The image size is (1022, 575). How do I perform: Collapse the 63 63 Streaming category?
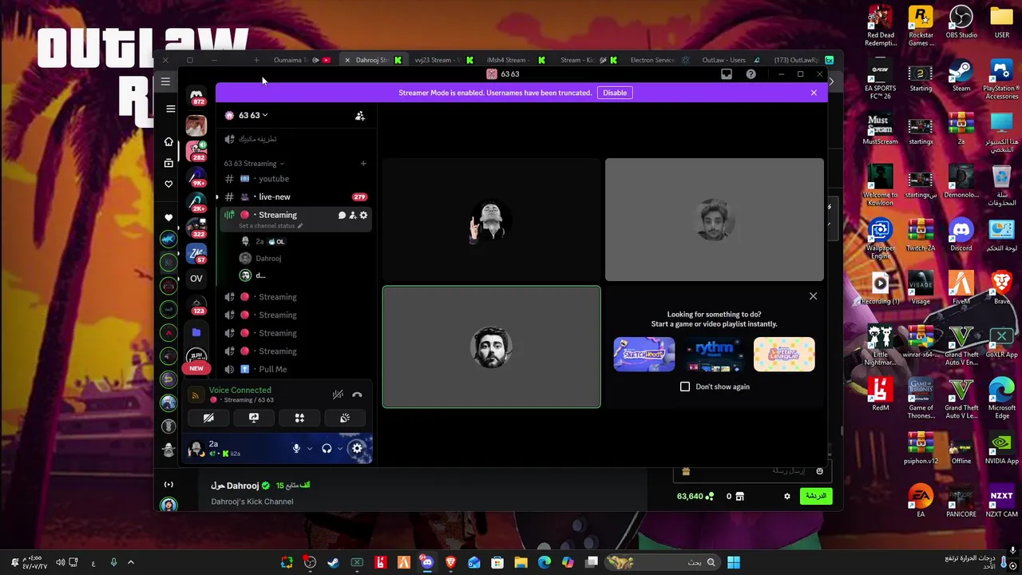coord(254,164)
